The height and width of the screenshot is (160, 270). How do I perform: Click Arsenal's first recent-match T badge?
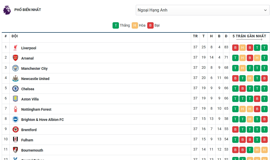(x=235, y=58)
